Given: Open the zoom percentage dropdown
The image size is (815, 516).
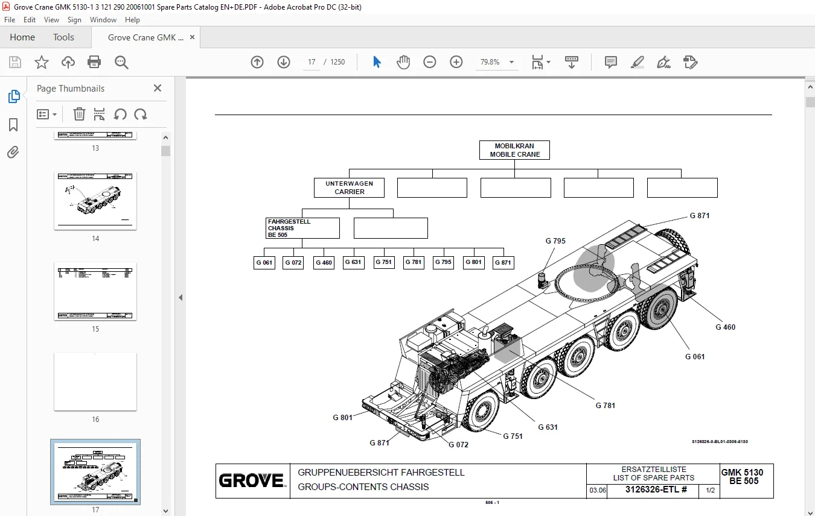Looking at the screenshot, I should click(511, 61).
